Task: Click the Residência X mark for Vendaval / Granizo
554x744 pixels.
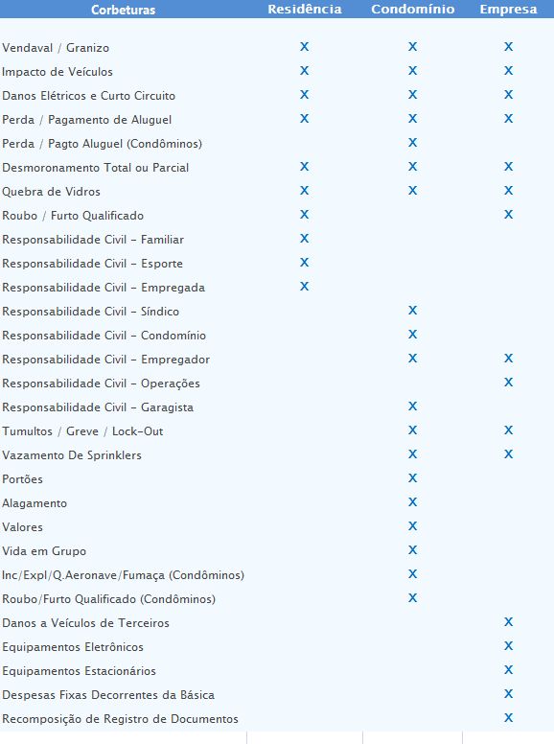Action: click(304, 46)
